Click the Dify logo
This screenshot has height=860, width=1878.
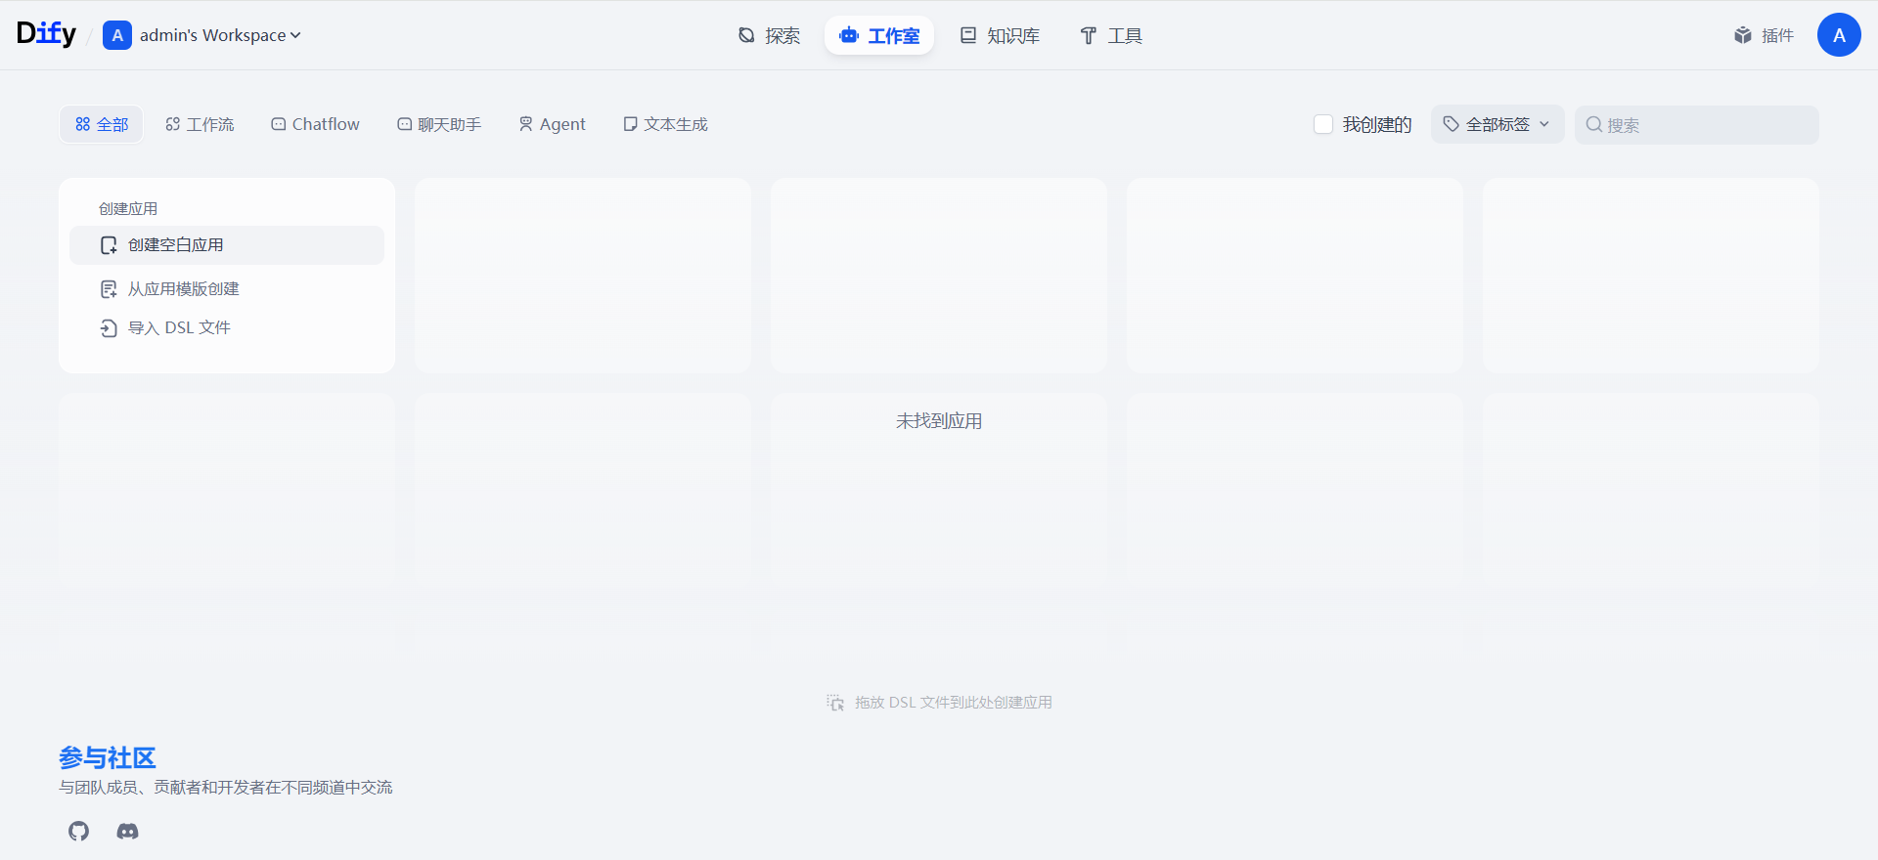[46, 34]
